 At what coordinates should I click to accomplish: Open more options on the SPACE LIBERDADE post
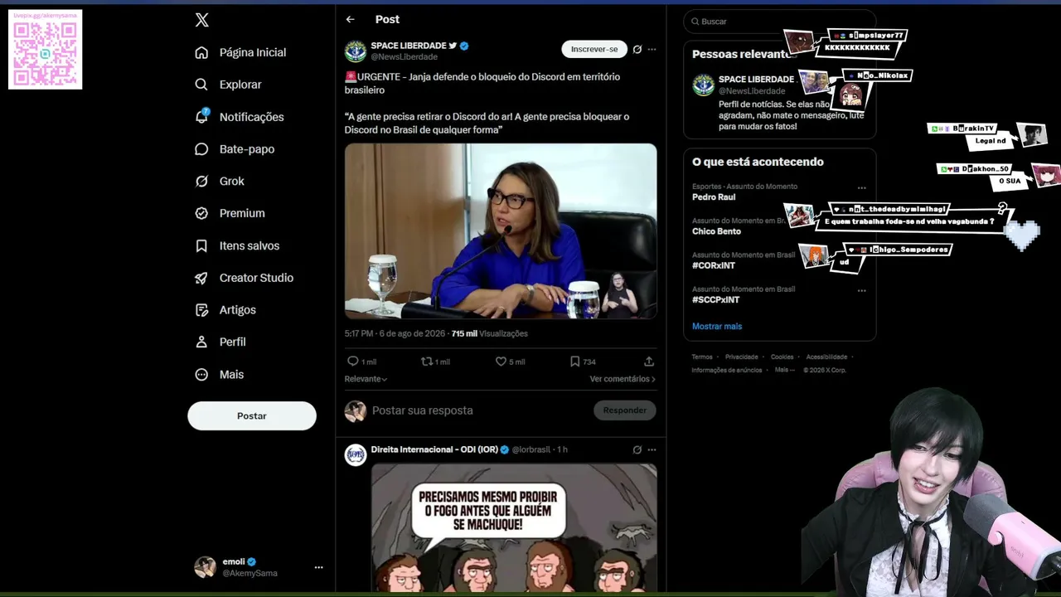point(652,49)
